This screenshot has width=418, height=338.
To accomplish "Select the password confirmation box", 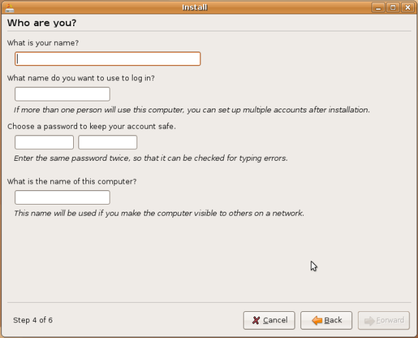I will pyautogui.click(x=107, y=143).
